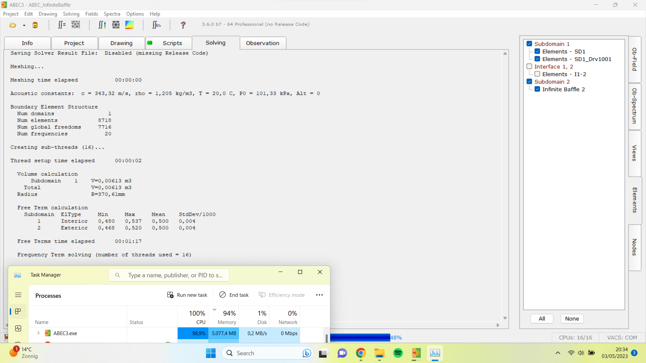Image resolution: width=646 pixels, height=363 pixels.
Task: Open Spotify from the taskbar
Action: pos(398,353)
